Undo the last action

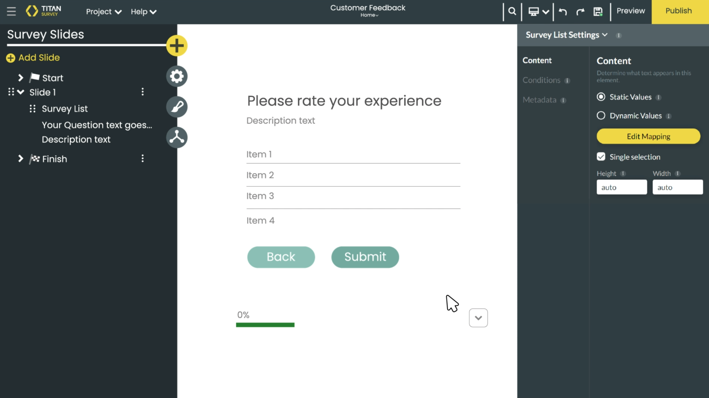click(x=563, y=12)
